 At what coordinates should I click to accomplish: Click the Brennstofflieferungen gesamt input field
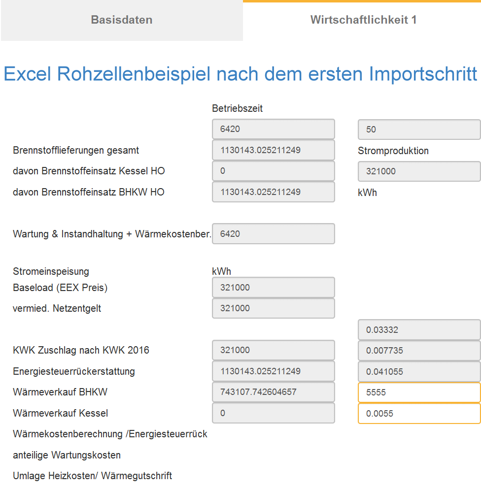point(273,150)
